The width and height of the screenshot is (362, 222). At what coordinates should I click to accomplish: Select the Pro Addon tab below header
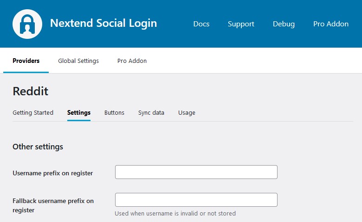pyautogui.click(x=132, y=61)
